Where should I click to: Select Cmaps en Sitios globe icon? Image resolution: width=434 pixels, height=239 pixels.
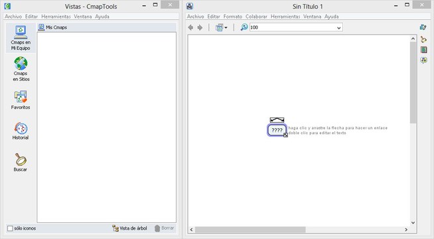click(21, 64)
